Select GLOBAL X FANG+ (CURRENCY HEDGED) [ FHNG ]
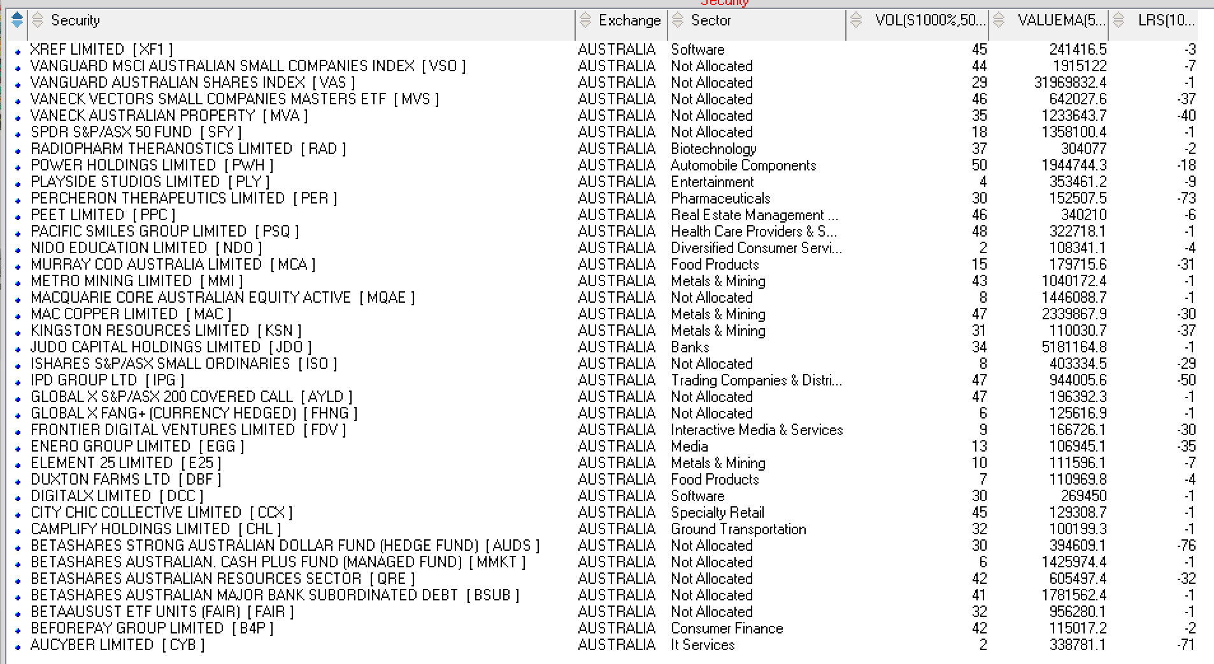 pyautogui.click(x=194, y=413)
